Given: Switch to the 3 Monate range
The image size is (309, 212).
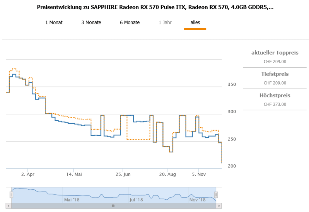Looking at the screenshot, I should tap(91, 23).
